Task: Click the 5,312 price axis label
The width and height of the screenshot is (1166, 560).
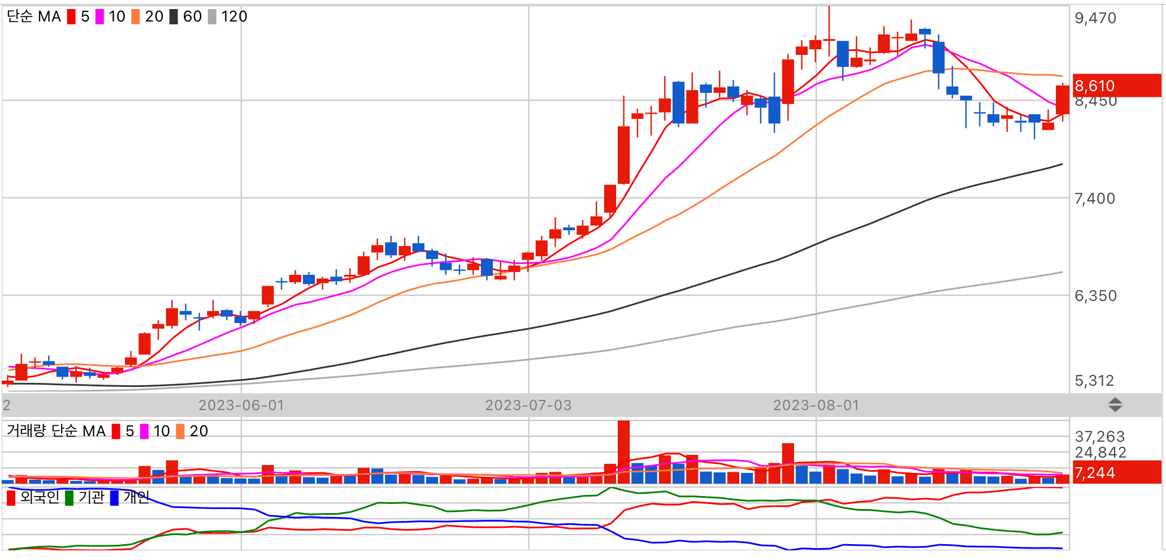Action: 1094,381
